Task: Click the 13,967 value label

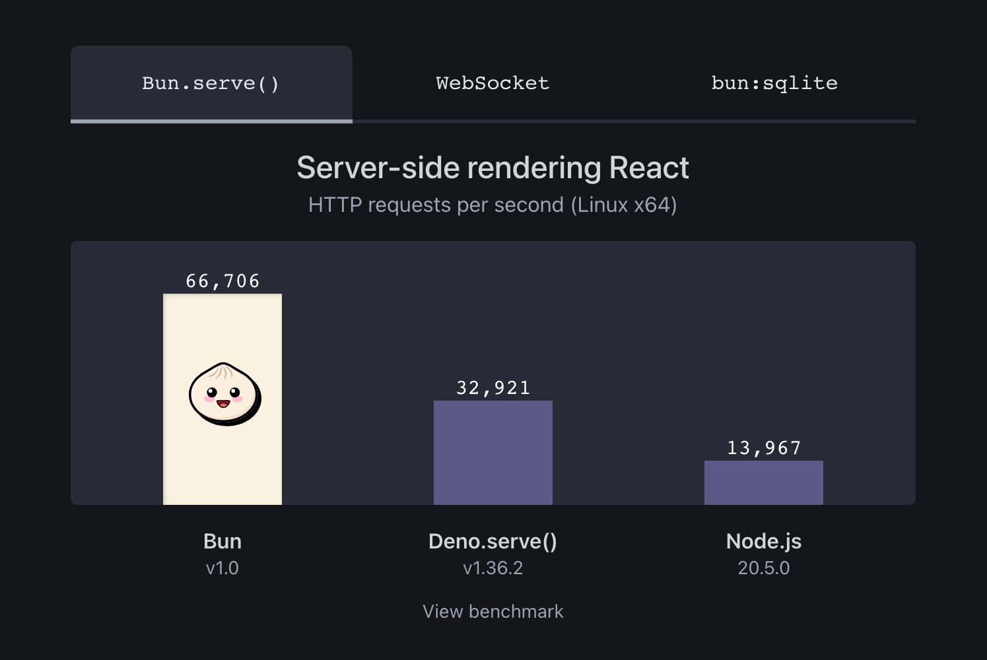Action: [x=763, y=447]
